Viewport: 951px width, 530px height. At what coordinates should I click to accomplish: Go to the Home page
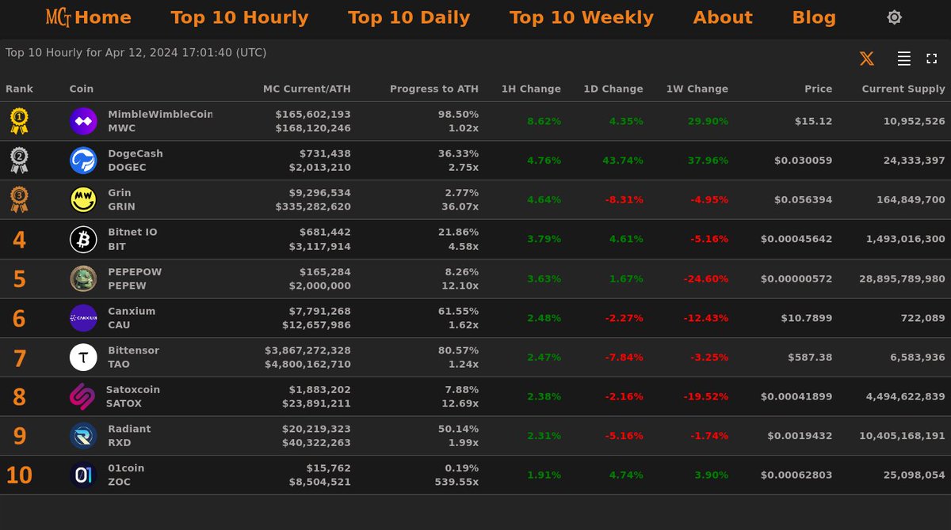coord(103,17)
